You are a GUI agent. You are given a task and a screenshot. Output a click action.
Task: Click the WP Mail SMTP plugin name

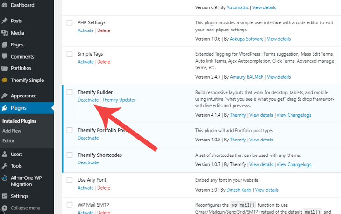point(93,205)
